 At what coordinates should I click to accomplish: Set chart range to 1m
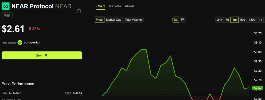click(x=235, y=20)
